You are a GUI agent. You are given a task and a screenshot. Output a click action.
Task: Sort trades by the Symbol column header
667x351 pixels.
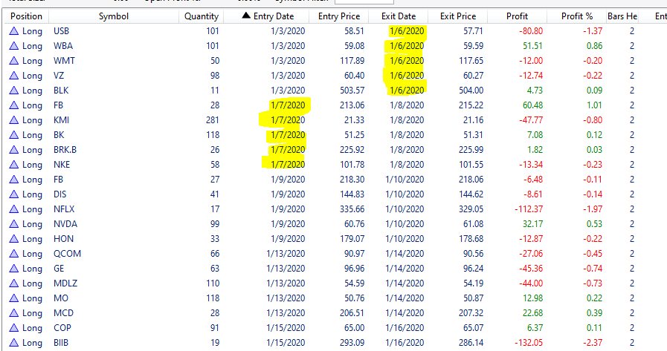[x=113, y=16]
